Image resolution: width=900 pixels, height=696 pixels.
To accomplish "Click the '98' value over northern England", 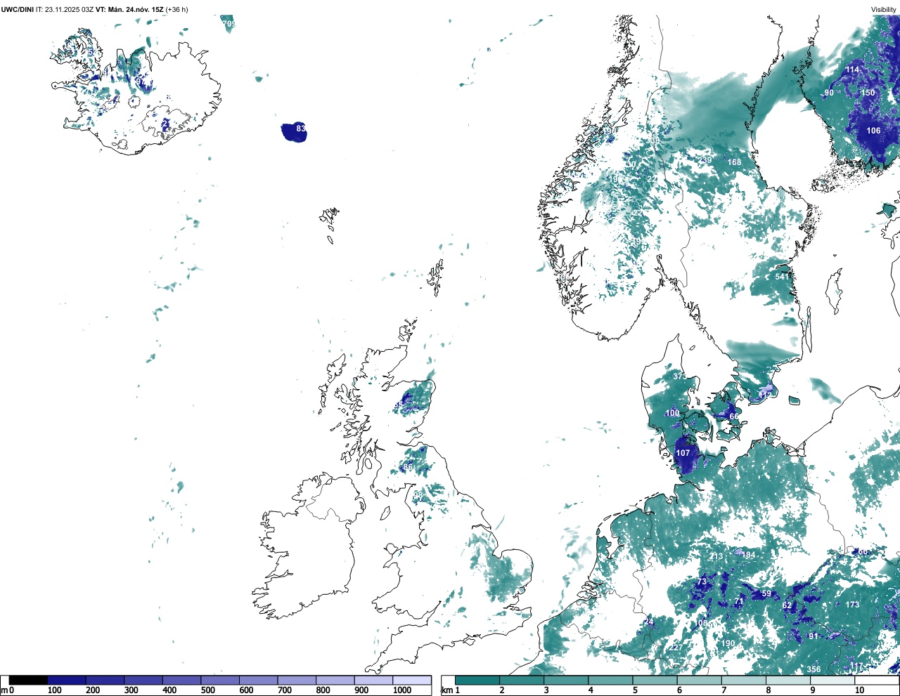I will click(x=418, y=495).
